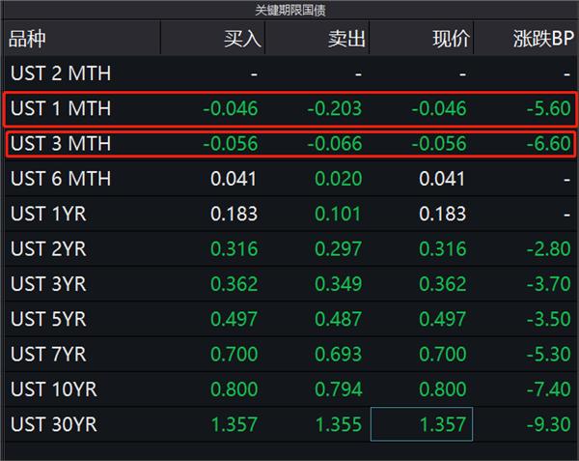Select the UST 30YR row name

(x=54, y=424)
